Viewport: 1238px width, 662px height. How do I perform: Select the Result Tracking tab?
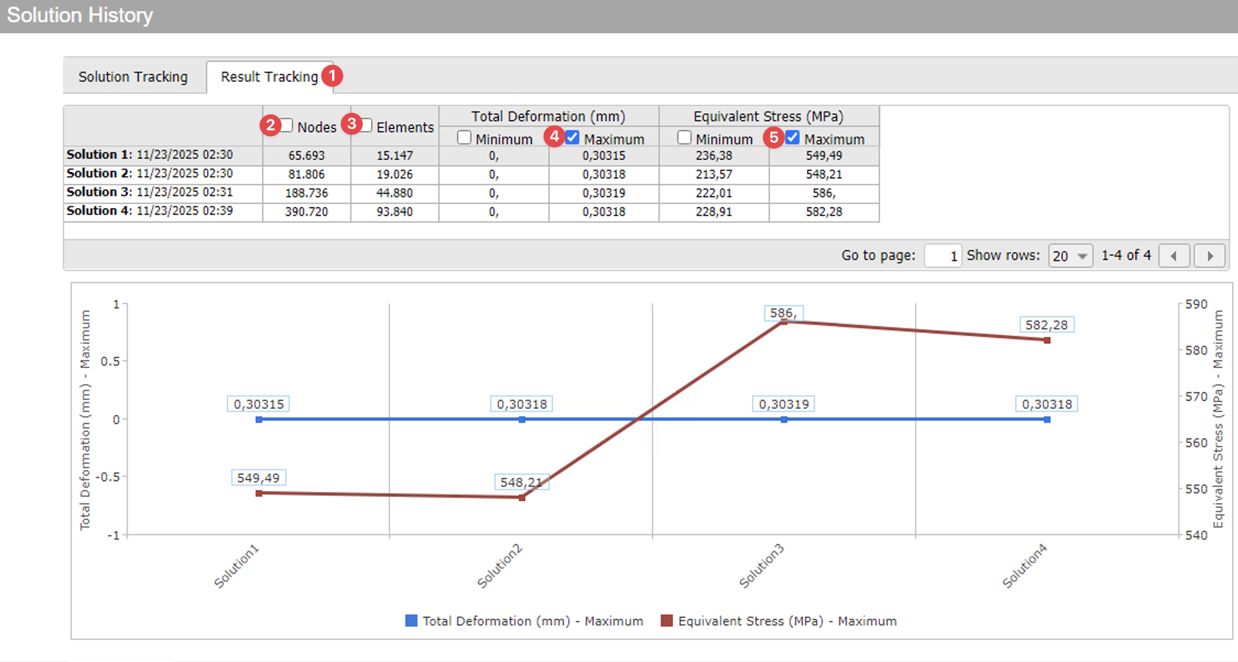point(269,77)
